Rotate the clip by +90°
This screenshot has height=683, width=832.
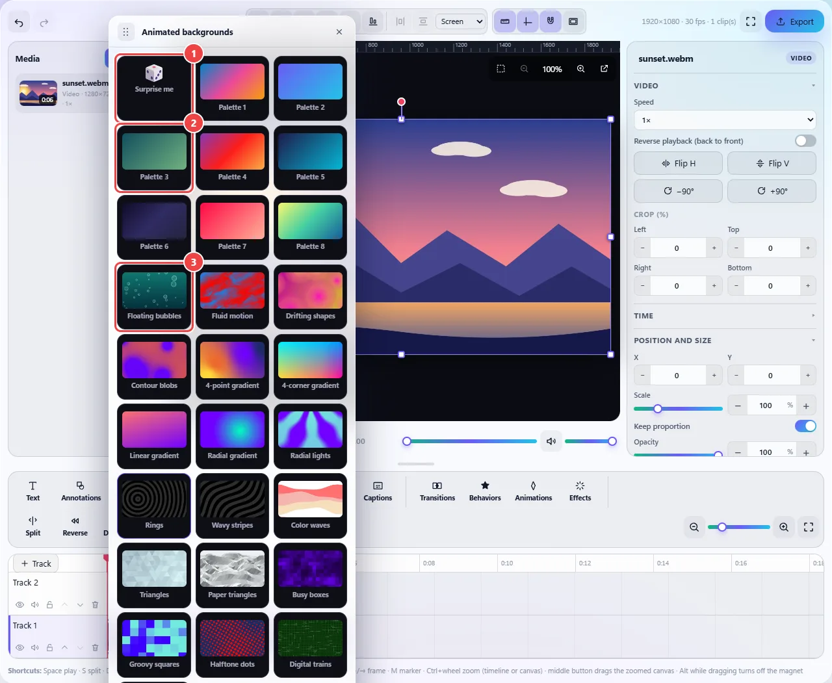point(772,191)
